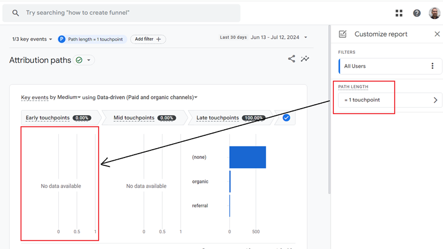Click the Key events label in chart title
The height and width of the screenshot is (249, 443).
35,98
